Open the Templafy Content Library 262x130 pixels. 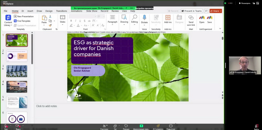click(8, 20)
